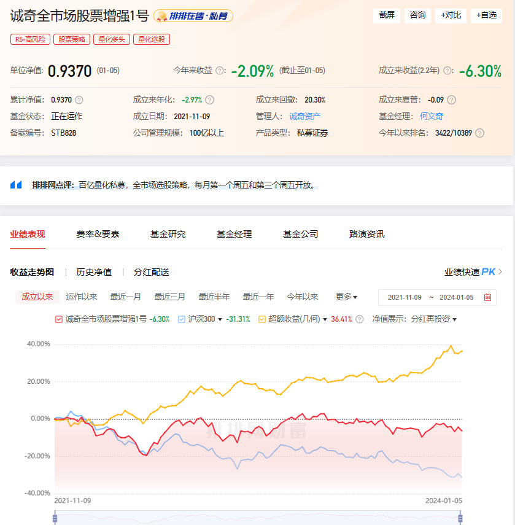Viewport: 515px width, 525px height.
Task: Click the start date 2021-11-09 field
Action: click(405, 297)
